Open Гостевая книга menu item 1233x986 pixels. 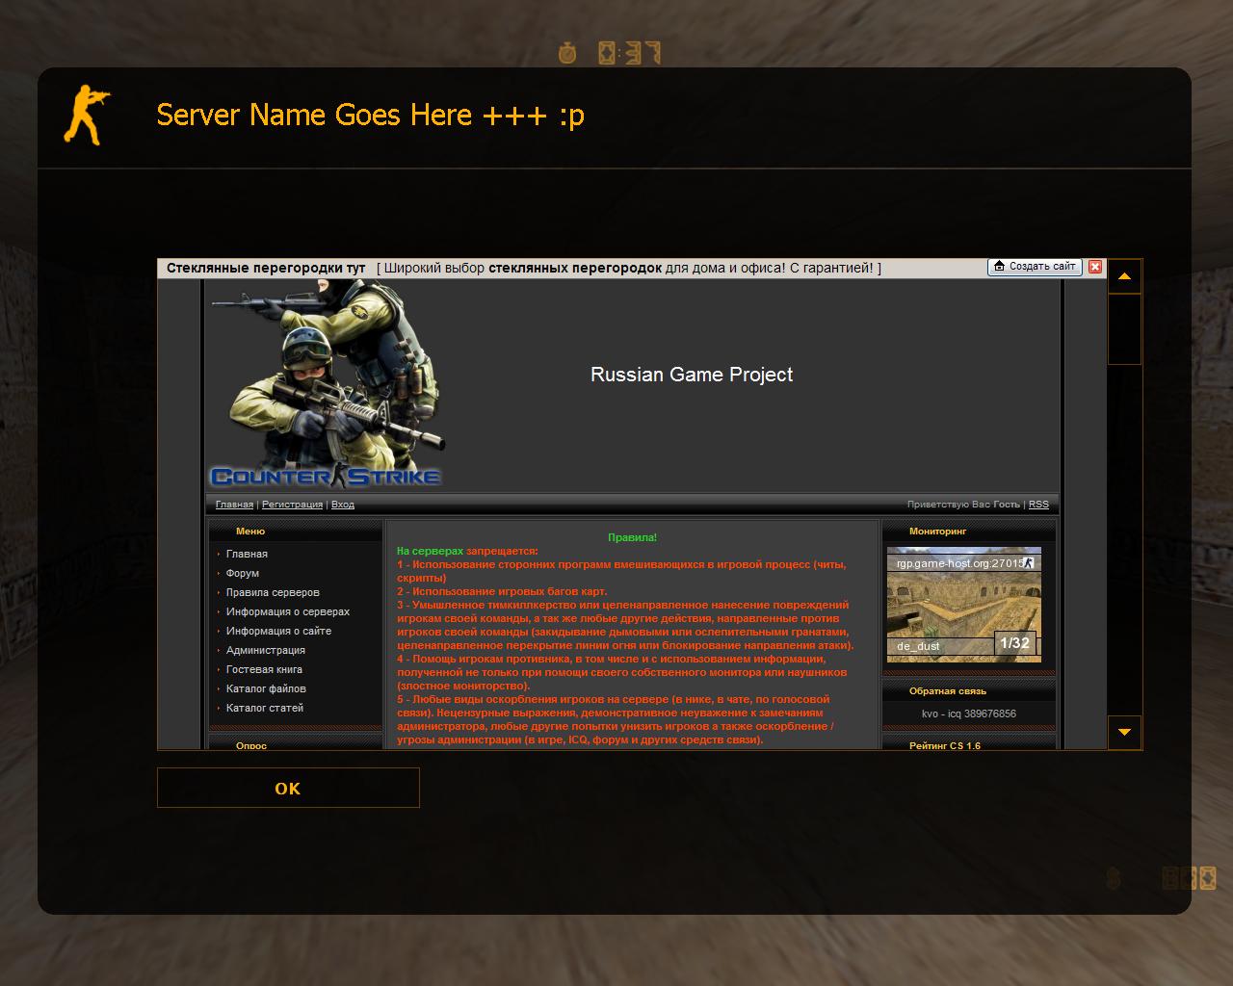(x=264, y=669)
